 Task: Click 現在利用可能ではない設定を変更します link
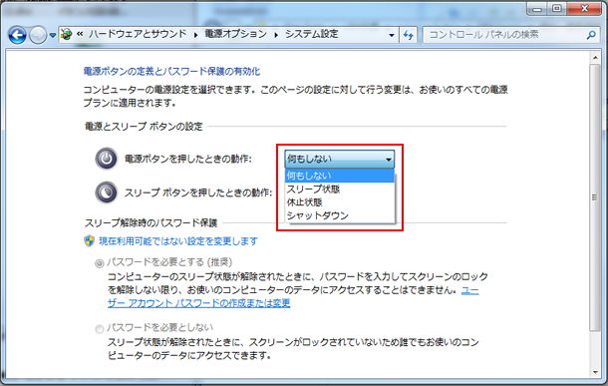(x=178, y=241)
